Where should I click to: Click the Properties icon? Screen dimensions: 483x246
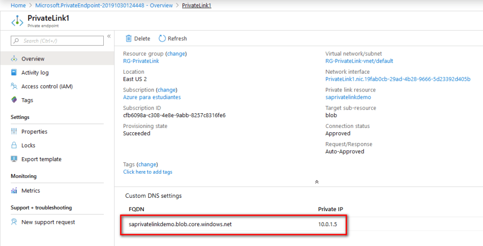click(14, 132)
